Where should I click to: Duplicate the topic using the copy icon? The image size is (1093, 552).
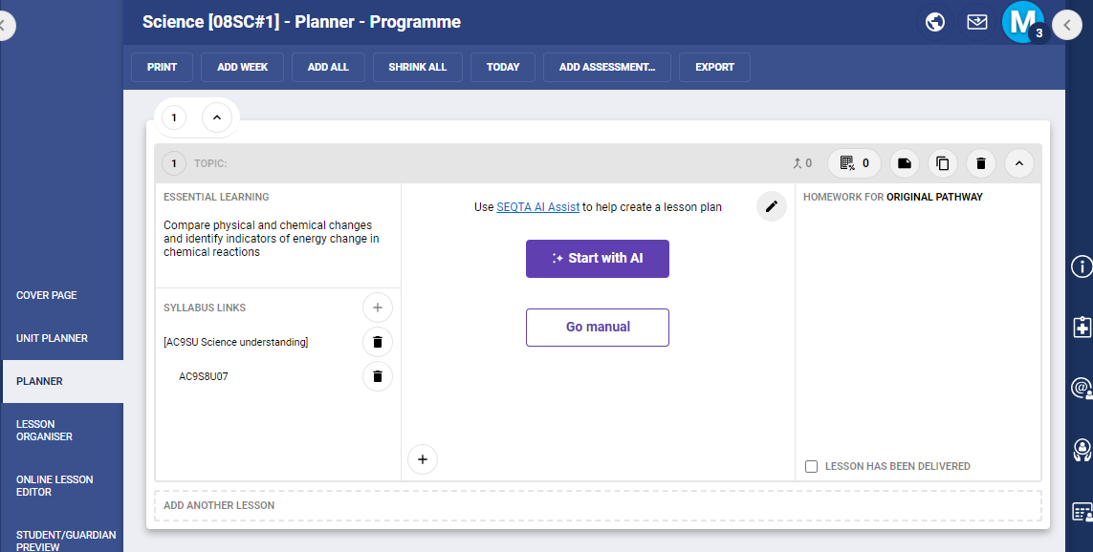pyautogui.click(x=943, y=162)
